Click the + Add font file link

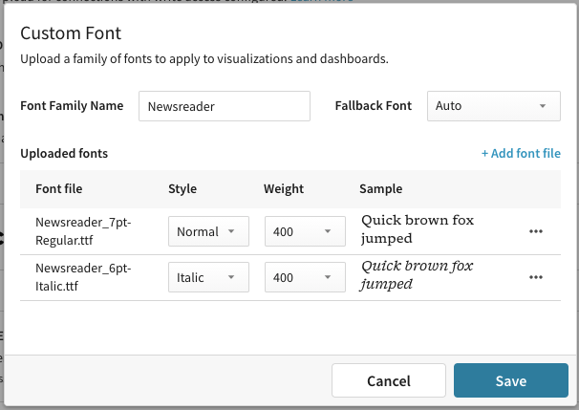[x=521, y=153]
